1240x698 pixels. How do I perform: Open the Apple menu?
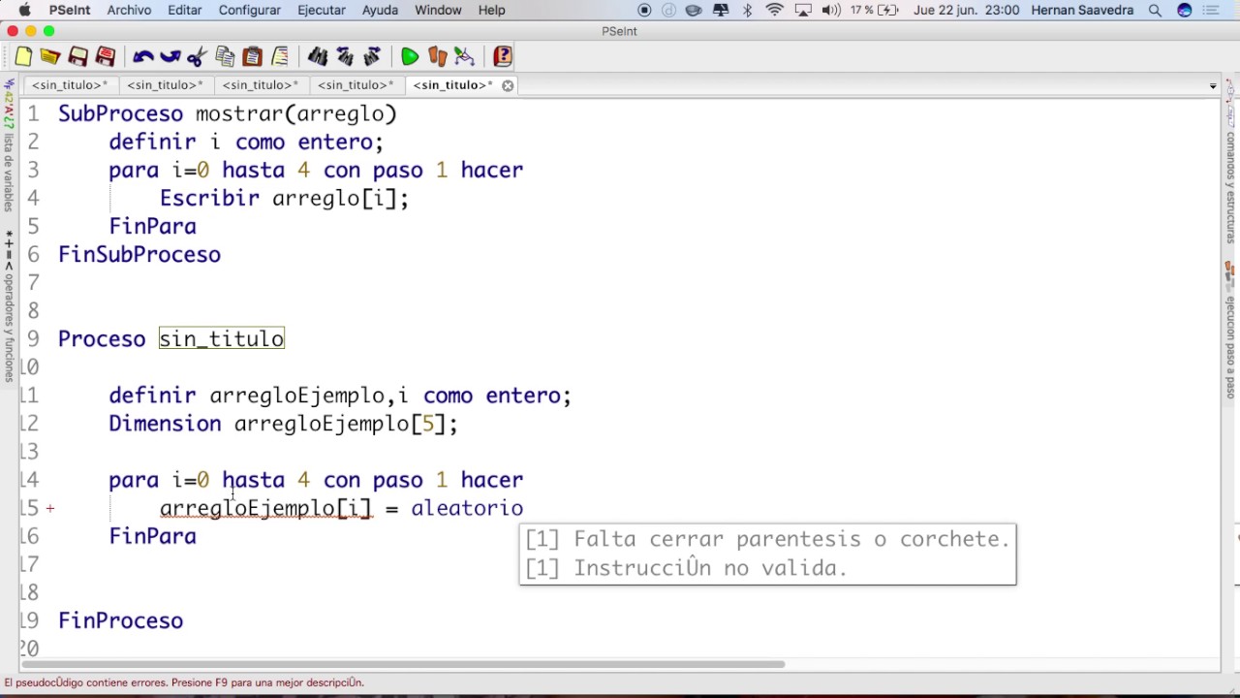click(24, 10)
